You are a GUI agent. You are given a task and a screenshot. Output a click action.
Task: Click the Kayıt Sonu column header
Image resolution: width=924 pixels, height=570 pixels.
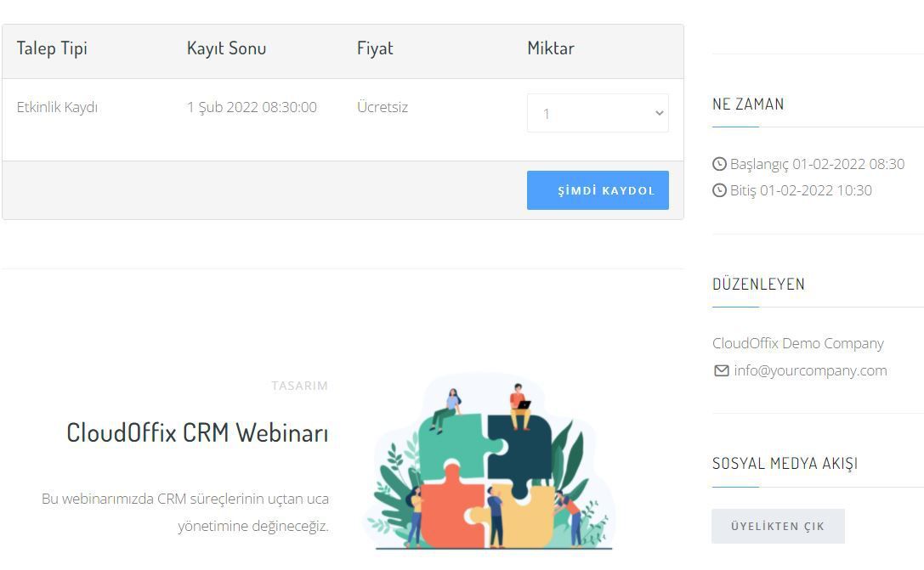pyautogui.click(x=226, y=48)
